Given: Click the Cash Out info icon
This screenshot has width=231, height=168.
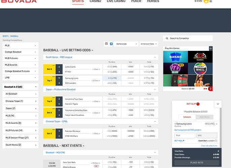Looking at the screenshot, I should click(216, 141).
